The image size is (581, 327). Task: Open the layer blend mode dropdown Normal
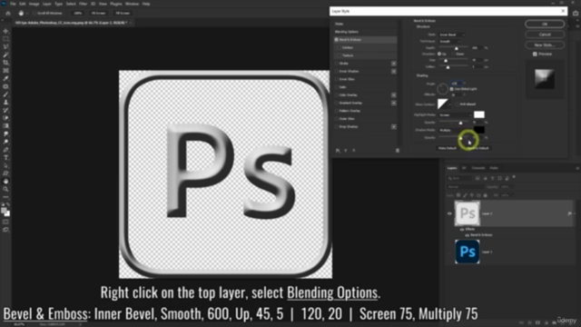(466, 187)
